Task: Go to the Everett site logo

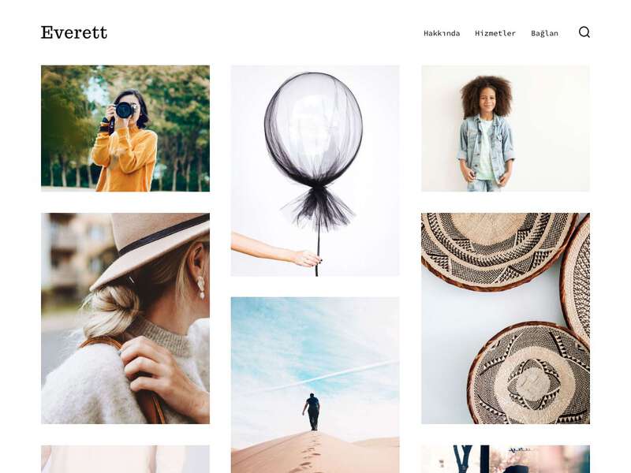Action: (74, 32)
